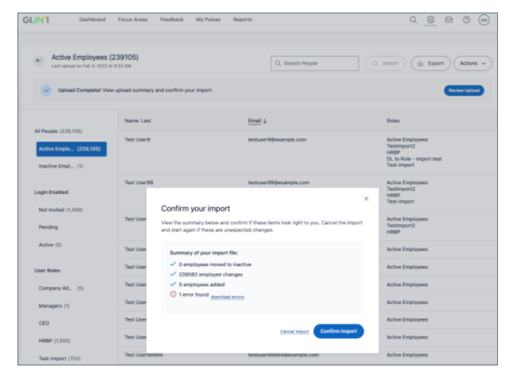The image size is (514, 378).
Task: Open the inbox mail icon
Action: [x=448, y=20]
